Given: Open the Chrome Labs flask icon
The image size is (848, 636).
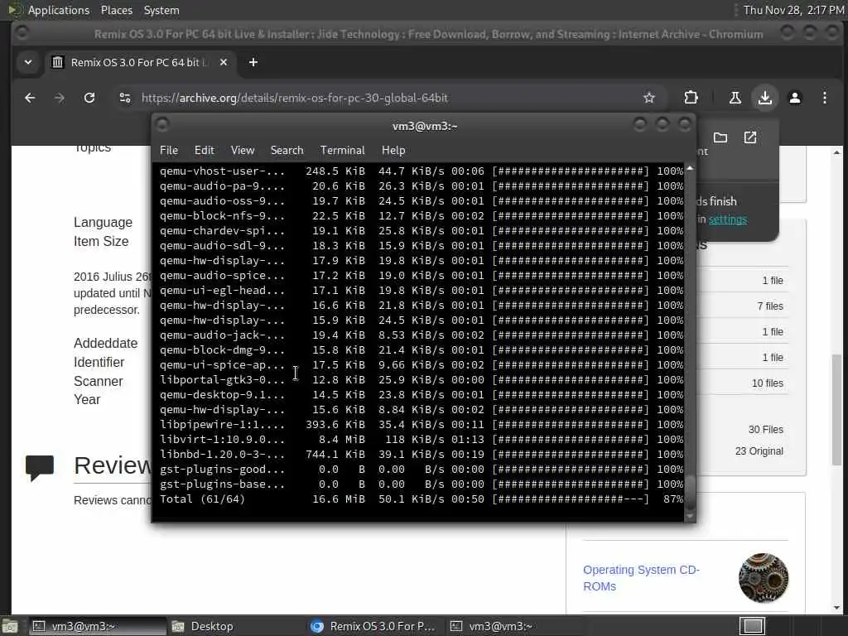Looking at the screenshot, I should pyautogui.click(x=735, y=98).
